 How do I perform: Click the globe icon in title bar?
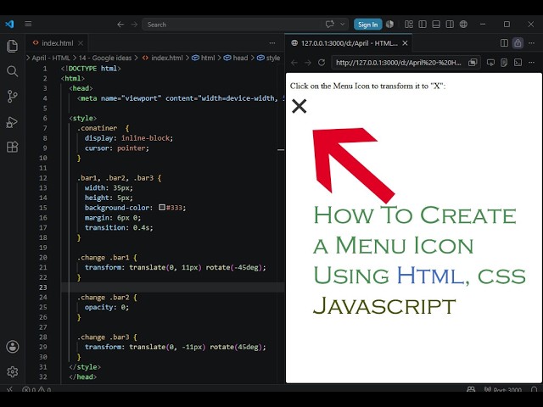[463, 25]
